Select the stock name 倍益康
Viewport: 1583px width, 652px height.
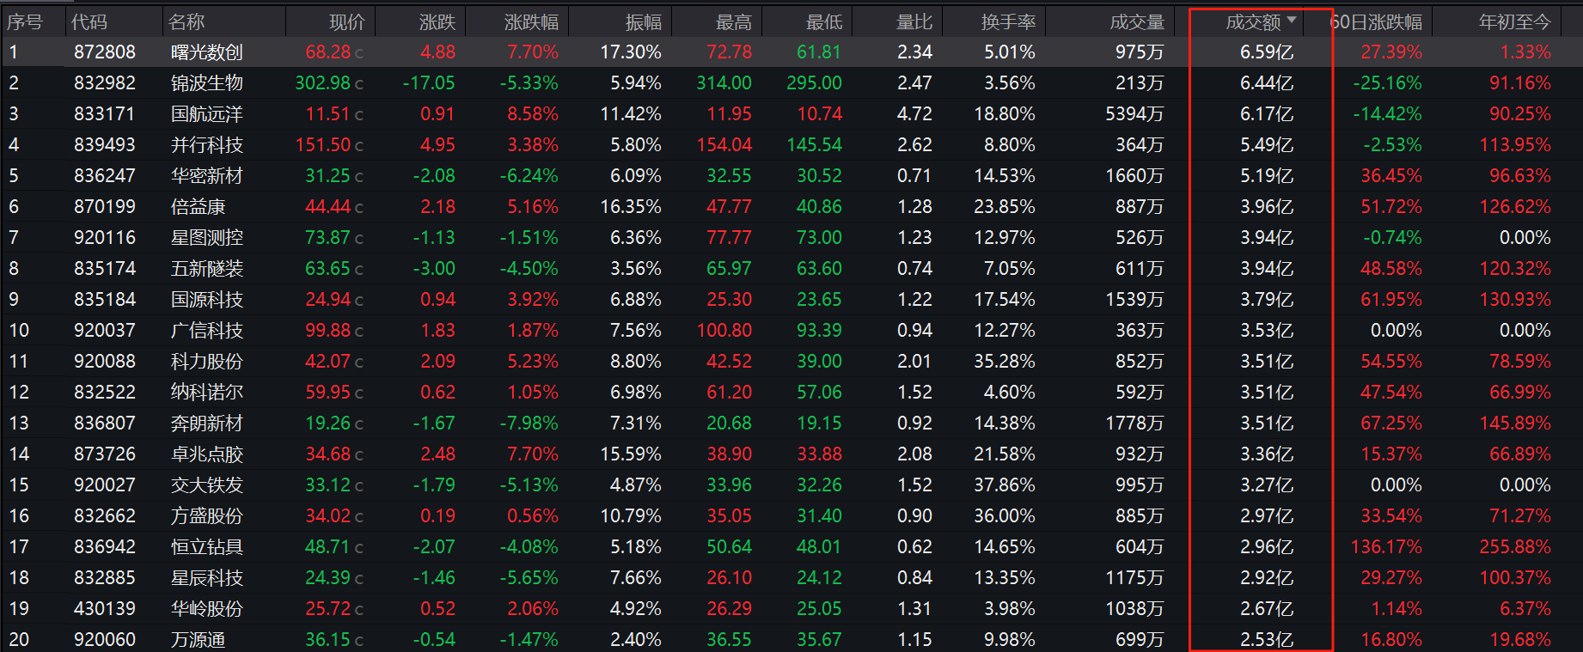pyautogui.click(x=198, y=207)
